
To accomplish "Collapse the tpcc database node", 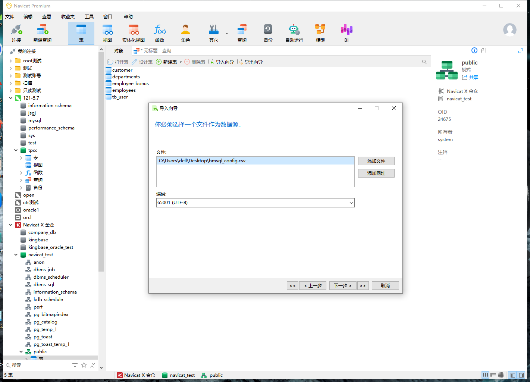I will 16,150.
